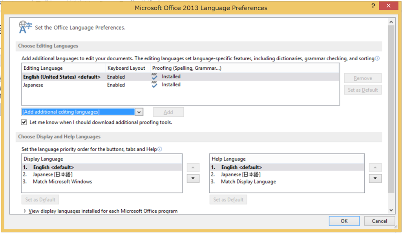Click the proofing checkmark icon for English row
Screen dimensions: 402x233
[154, 76]
